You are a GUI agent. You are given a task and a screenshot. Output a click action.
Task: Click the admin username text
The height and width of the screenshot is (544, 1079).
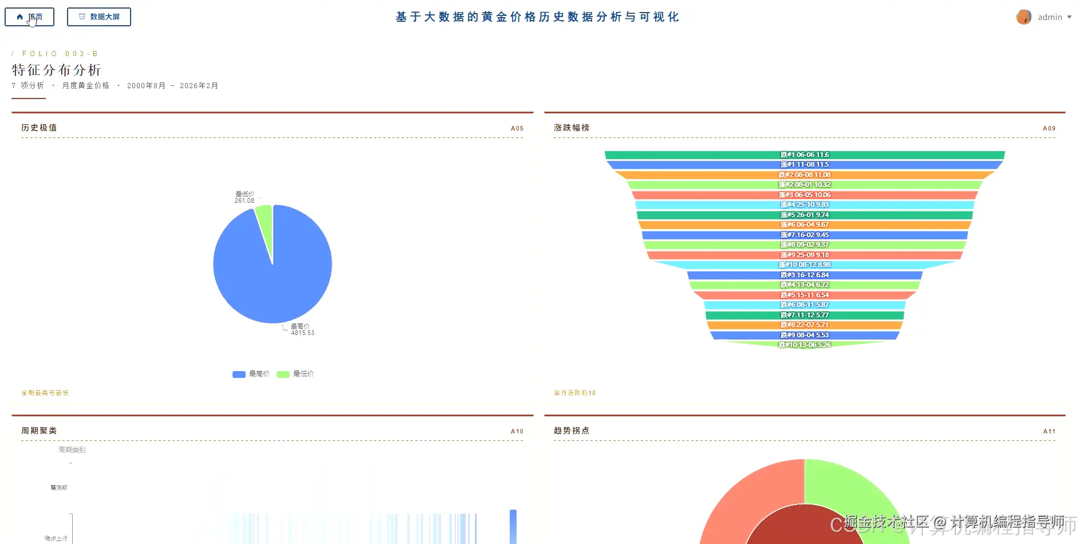(x=1050, y=17)
